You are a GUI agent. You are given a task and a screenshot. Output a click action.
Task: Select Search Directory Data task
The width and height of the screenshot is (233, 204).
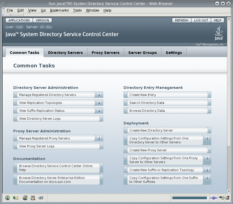click(x=167, y=103)
